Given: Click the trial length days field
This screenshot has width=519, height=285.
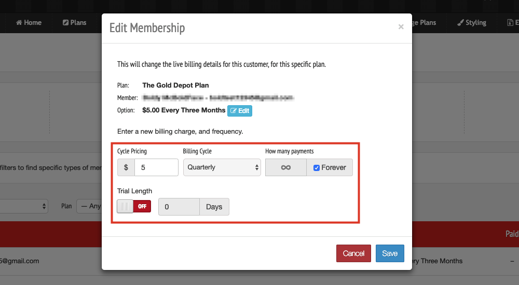Looking at the screenshot, I should point(179,207).
